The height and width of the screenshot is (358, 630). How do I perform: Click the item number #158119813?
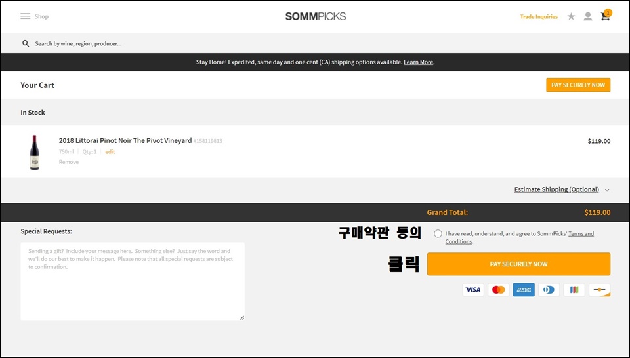tap(208, 141)
